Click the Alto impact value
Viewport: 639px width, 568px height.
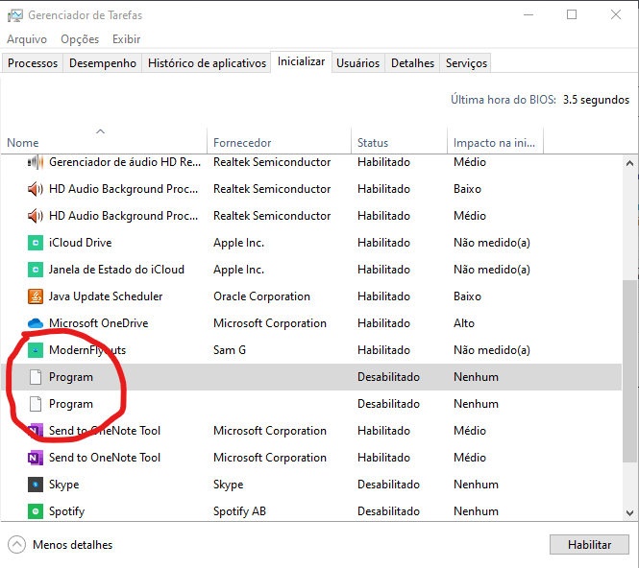point(464,323)
